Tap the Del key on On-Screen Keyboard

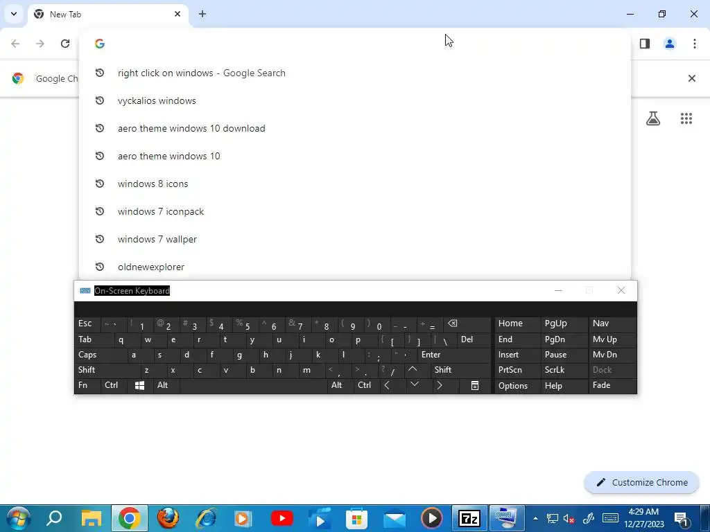[474, 339]
